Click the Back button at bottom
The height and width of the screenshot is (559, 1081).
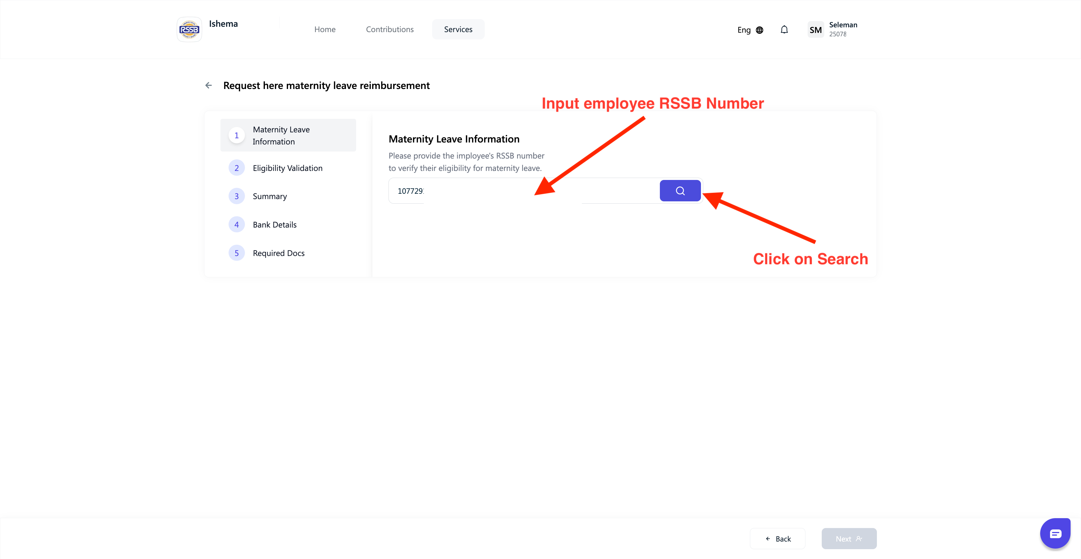[x=778, y=538]
